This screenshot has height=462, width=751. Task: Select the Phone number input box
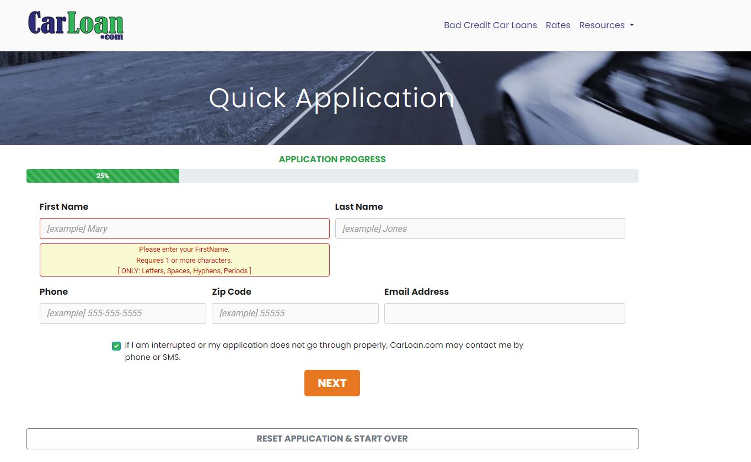tap(122, 314)
